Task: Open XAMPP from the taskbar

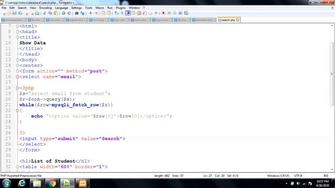Action: click(x=83, y=183)
